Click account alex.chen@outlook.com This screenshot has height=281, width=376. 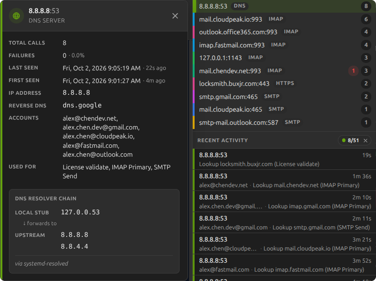[98, 155]
